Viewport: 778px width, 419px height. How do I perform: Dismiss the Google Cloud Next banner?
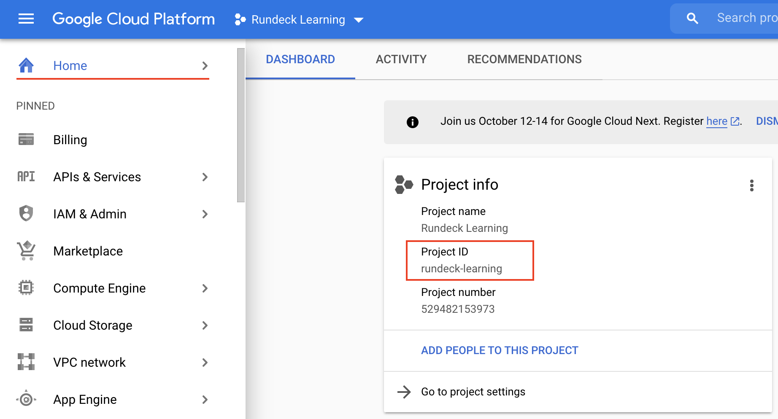767,121
